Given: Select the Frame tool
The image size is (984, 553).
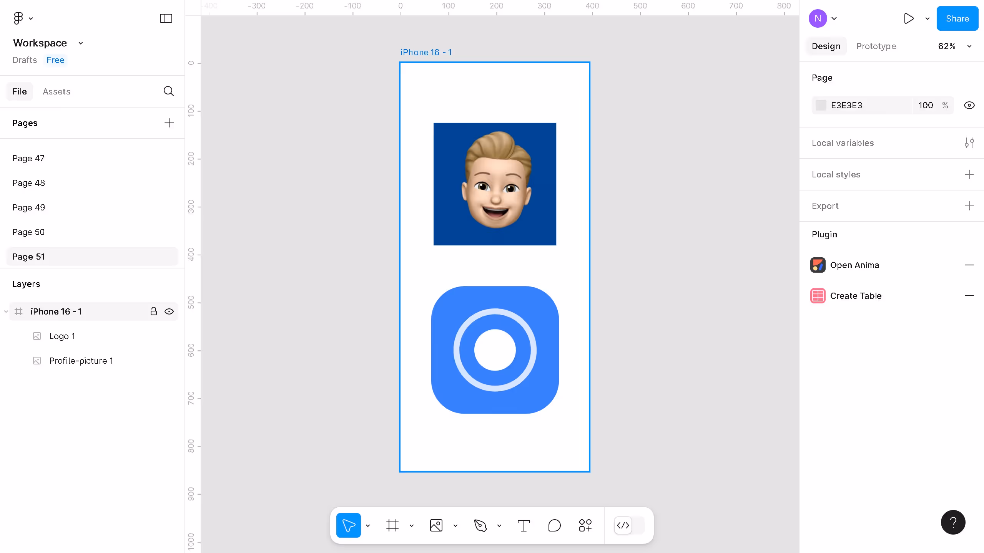Looking at the screenshot, I should tap(392, 525).
